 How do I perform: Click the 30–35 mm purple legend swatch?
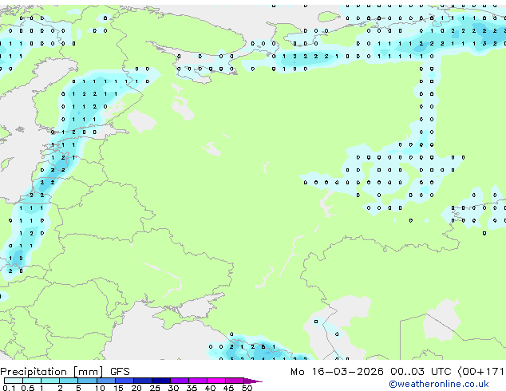click(x=179, y=381)
